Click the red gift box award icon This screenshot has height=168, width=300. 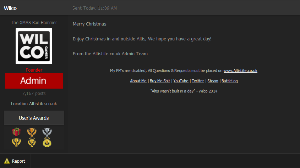tap(16, 132)
